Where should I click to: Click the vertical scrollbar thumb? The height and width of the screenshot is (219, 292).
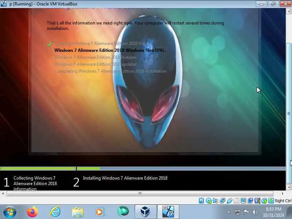tap(289, 113)
